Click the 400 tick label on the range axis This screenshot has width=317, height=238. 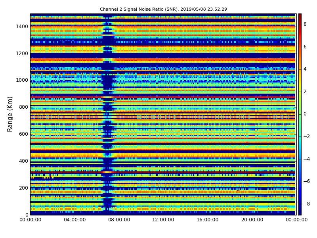tap(23, 161)
